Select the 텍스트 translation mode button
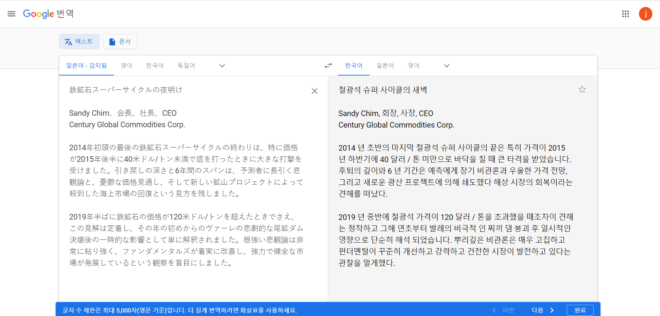Screen dimensions: 660x316 [x=79, y=42]
